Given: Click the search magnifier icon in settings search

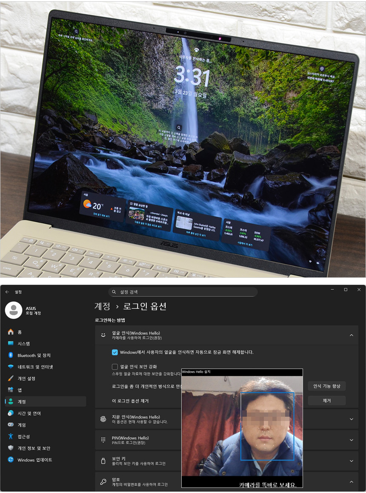Looking at the screenshot, I should pyautogui.click(x=114, y=292).
